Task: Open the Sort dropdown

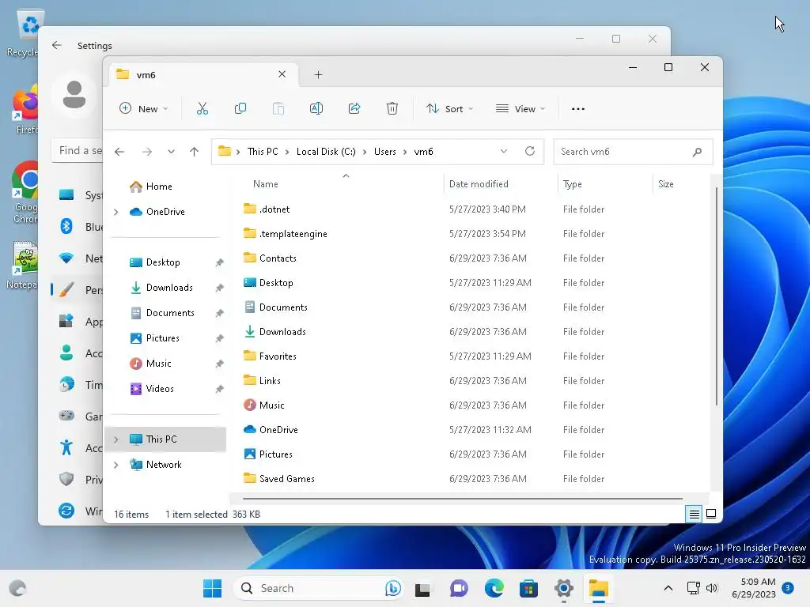Action: click(449, 108)
